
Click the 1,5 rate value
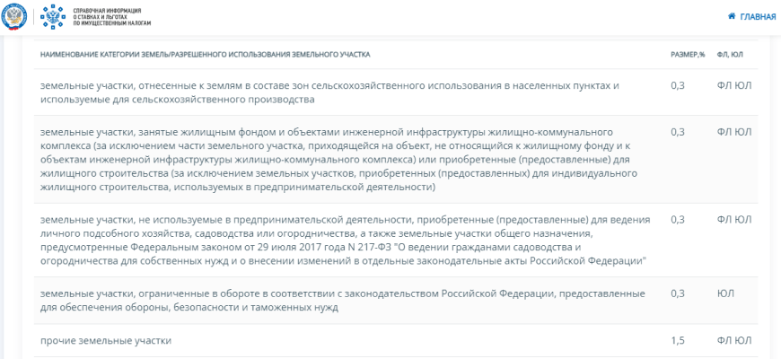pos(678,341)
